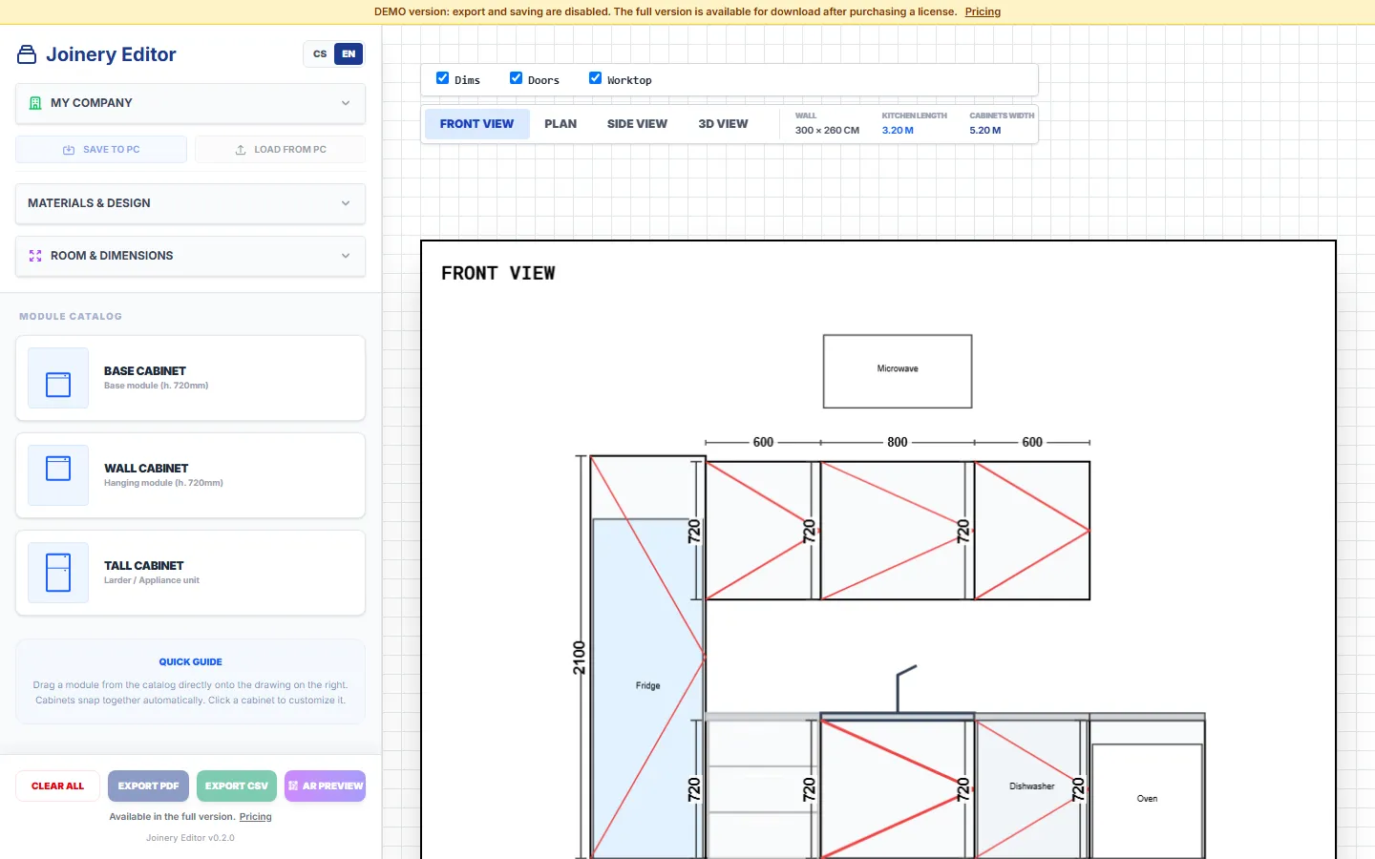Open Pricing link below export buttons

(x=255, y=817)
